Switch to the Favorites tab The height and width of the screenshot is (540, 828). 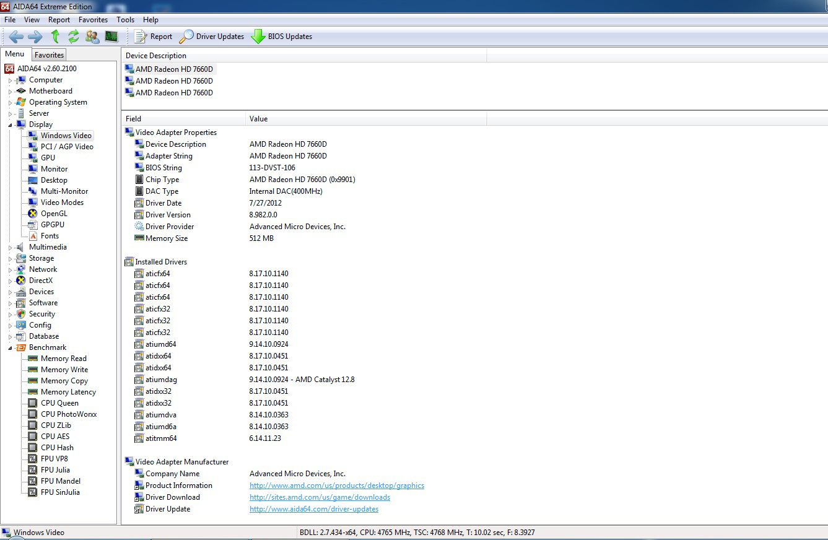pos(49,55)
